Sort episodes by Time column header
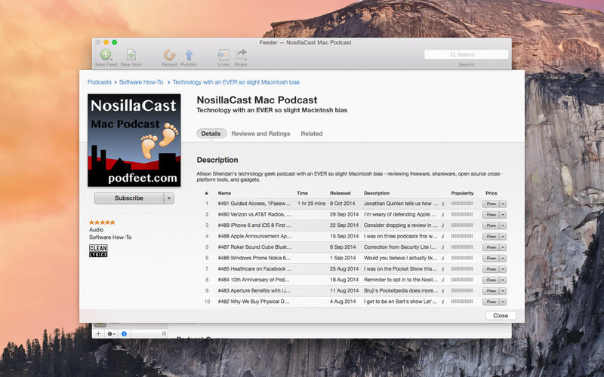604x377 pixels. [x=303, y=193]
